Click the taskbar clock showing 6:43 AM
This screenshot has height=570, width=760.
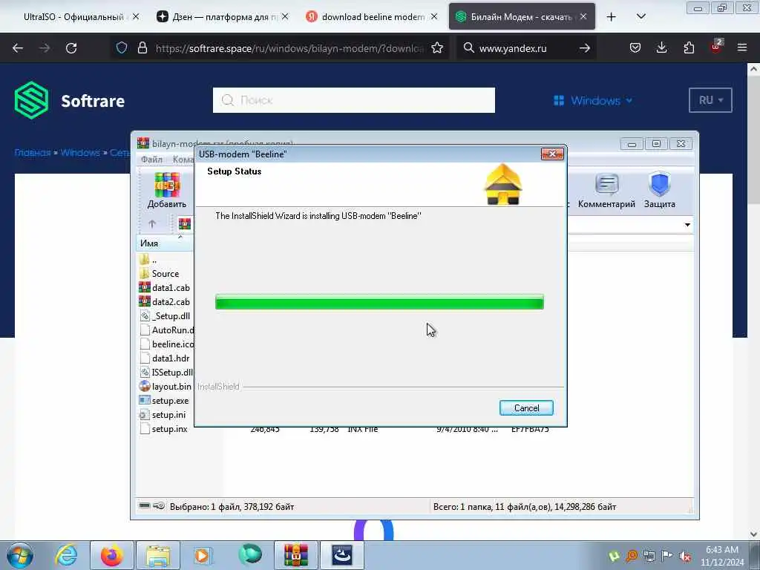pyautogui.click(x=721, y=556)
